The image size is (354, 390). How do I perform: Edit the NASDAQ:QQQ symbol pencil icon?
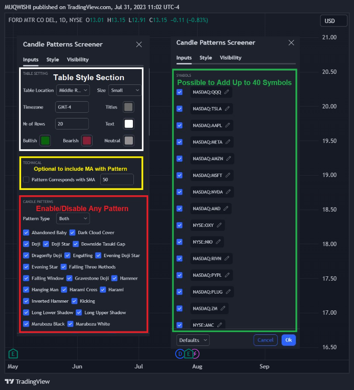pos(226,92)
